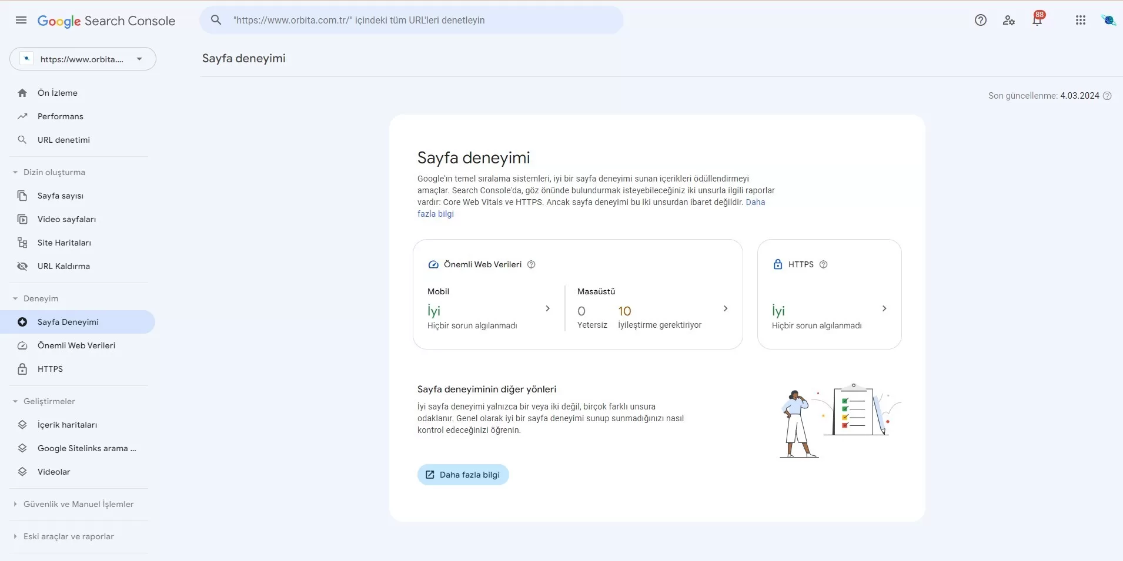Image resolution: width=1123 pixels, height=561 pixels.
Task: Click the Site Haritaları sitemap icon
Action: 22,243
